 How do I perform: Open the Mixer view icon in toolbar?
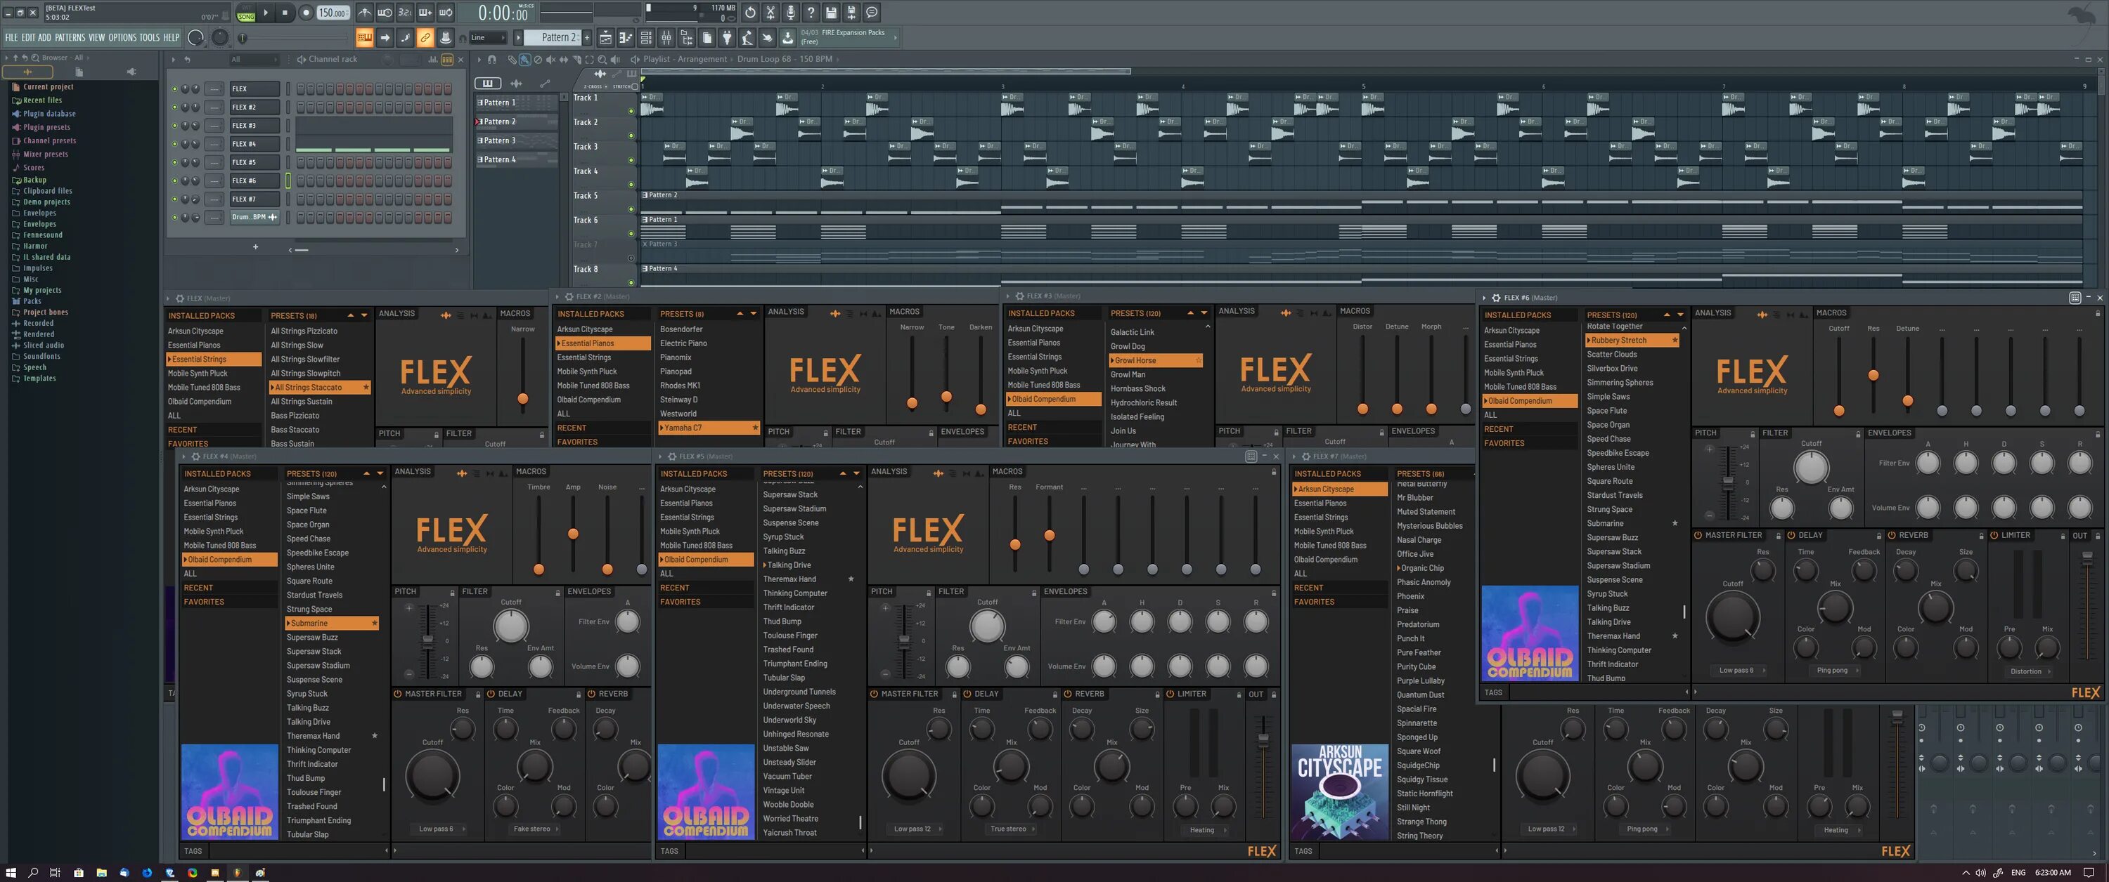pyautogui.click(x=666, y=38)
